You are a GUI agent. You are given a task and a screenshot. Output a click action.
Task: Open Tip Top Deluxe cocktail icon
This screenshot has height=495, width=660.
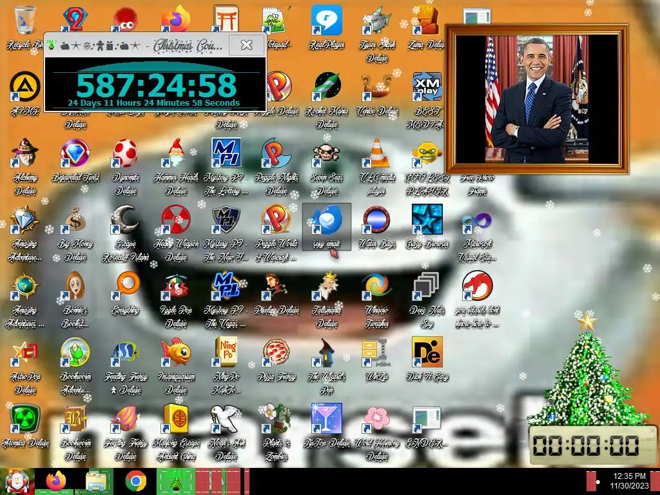(x=327, y=418)
